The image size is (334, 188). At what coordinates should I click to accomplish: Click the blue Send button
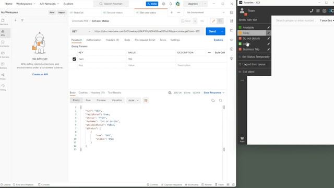pyautogui.click(x=212, y=31)
